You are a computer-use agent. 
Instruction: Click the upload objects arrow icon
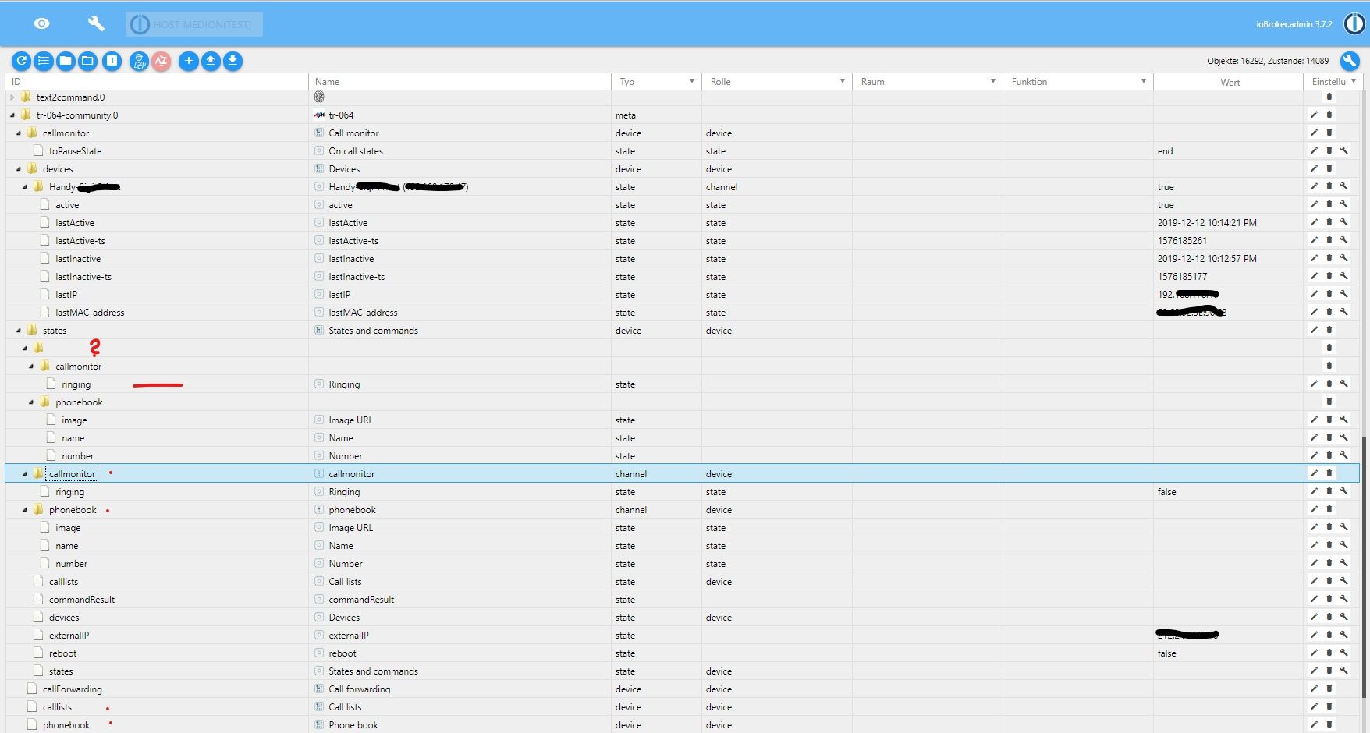211,61
